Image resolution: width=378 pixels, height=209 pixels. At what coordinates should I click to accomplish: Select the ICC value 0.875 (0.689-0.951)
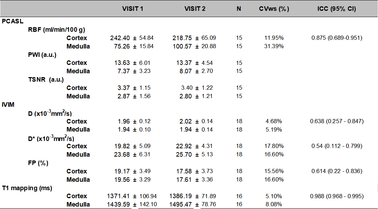337,38
